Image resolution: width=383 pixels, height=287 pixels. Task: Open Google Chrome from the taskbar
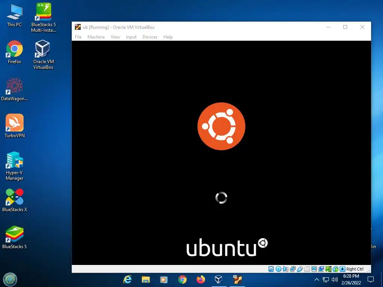182,280
